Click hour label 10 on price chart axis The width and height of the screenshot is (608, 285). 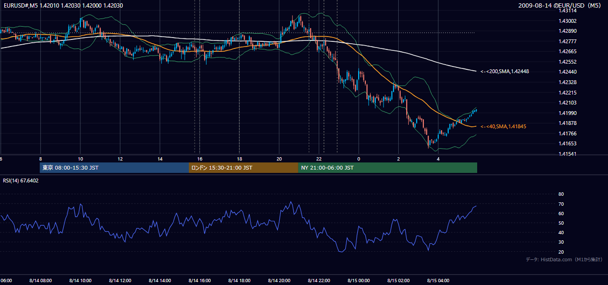pos(80,159)
